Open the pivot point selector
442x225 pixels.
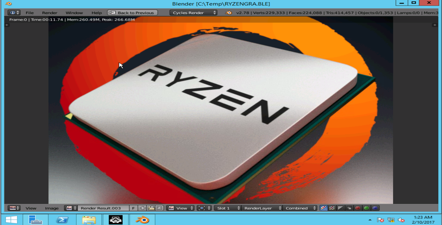tap(204, 208)
